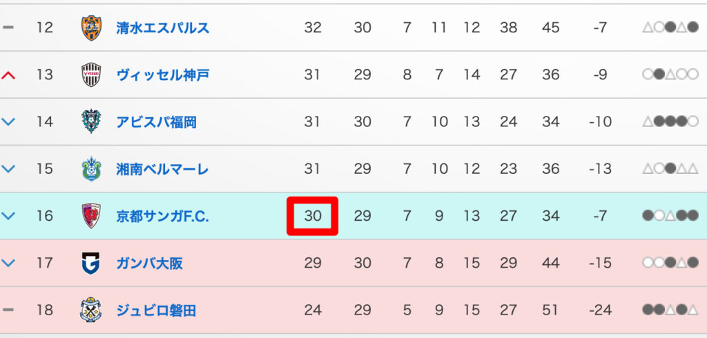707x338 pixels.
Task: Click the Shonan Bellmare club crest icon
Action: pos(91,169)
